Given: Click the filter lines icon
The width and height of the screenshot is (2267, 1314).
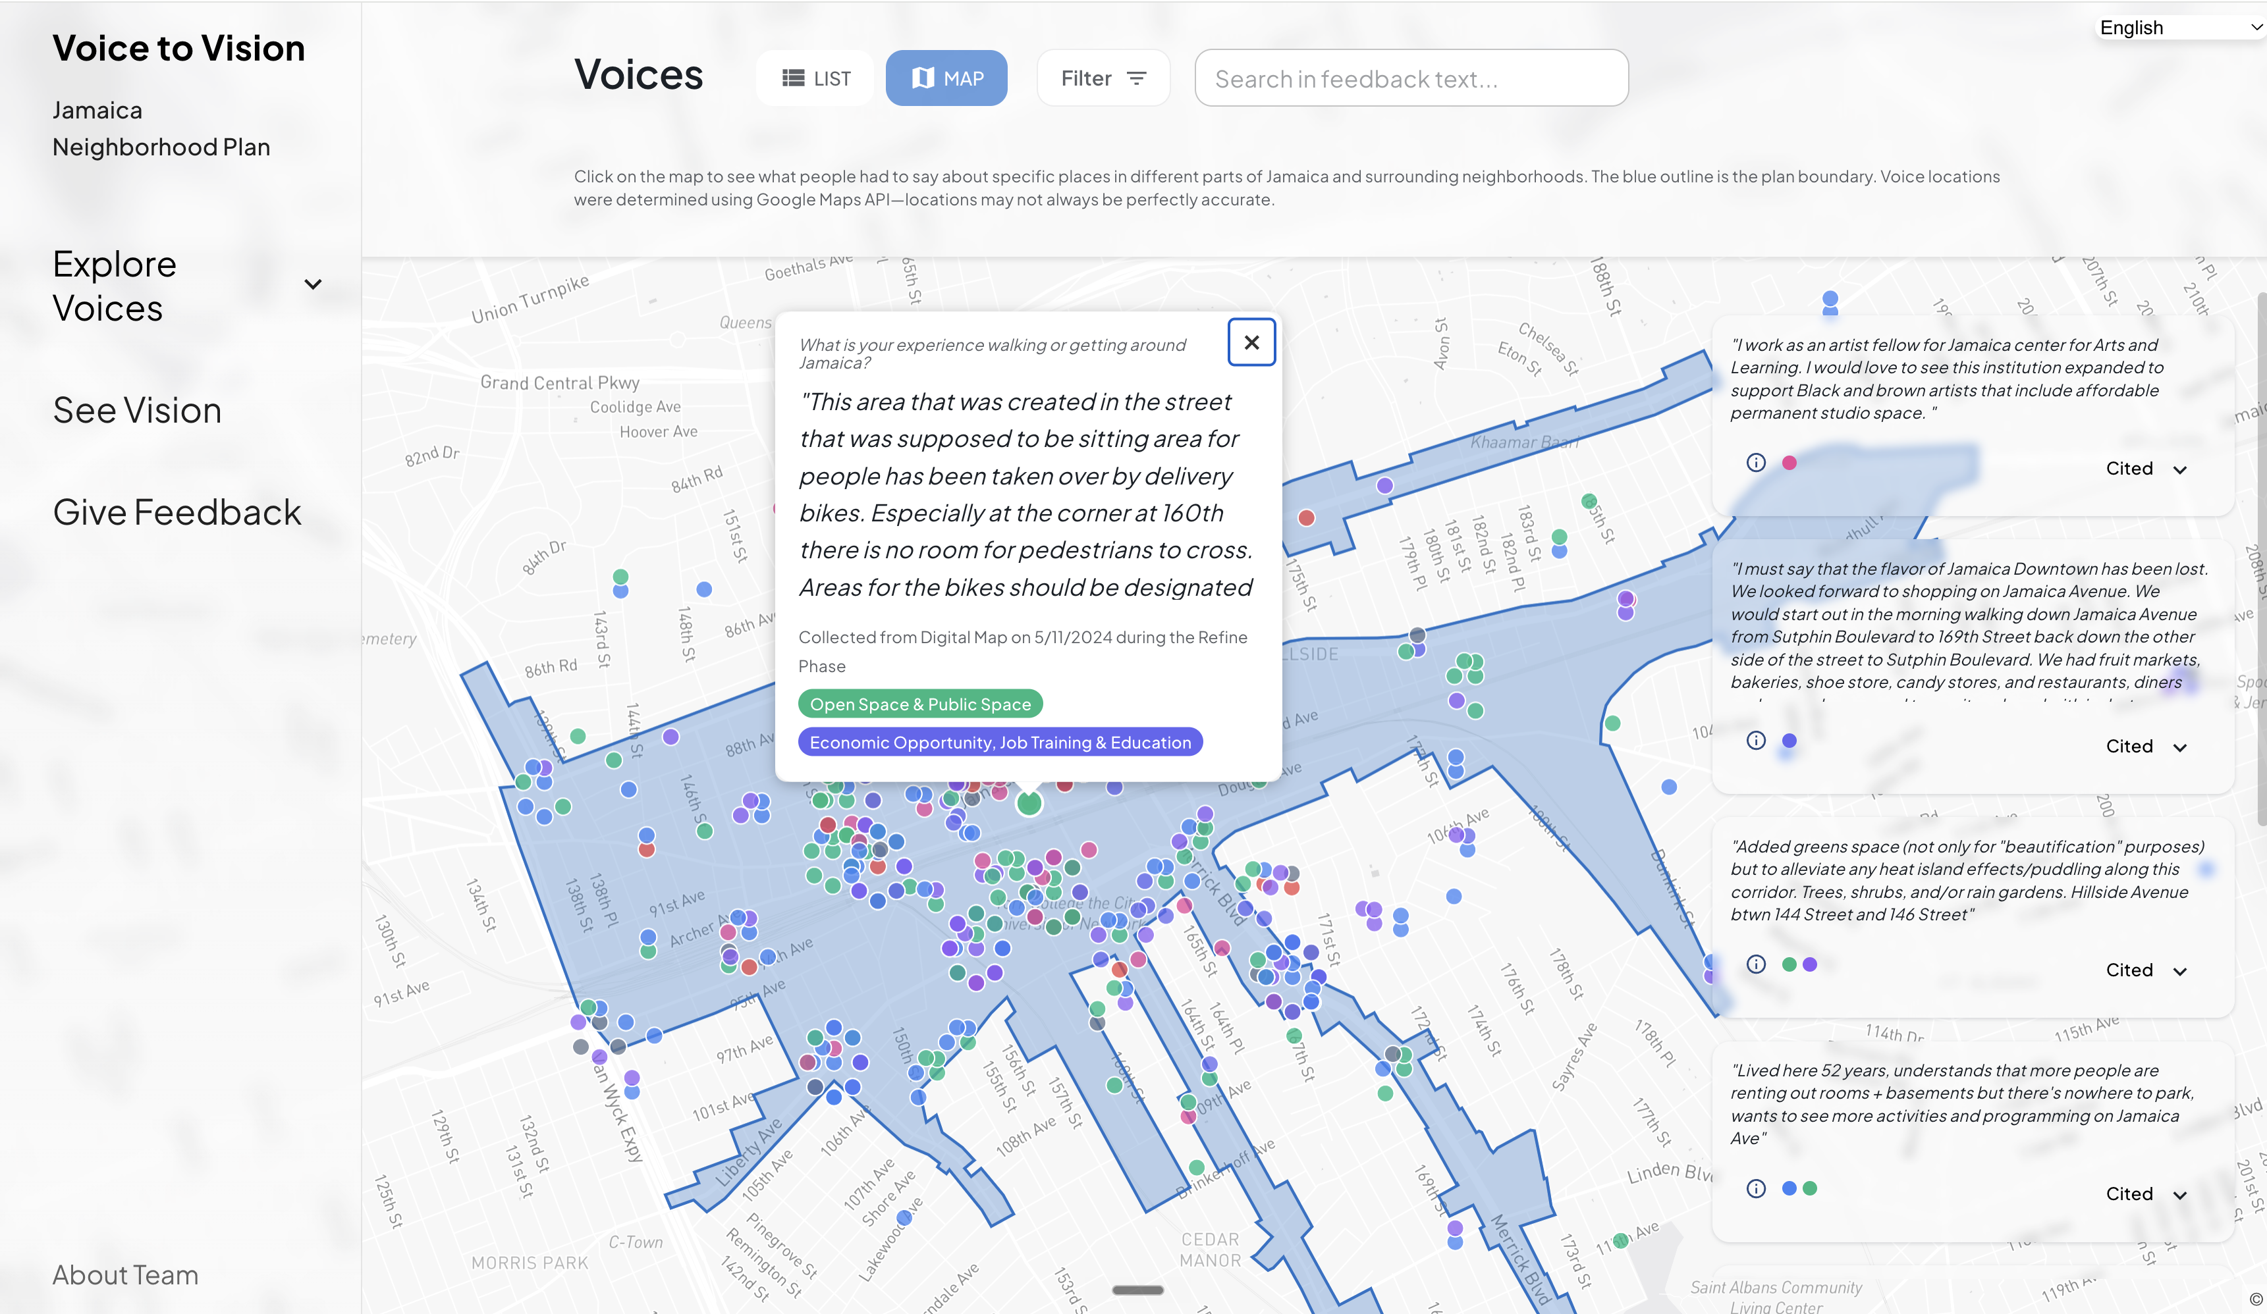Looking at the screenshot, I should click(1136, 78).
